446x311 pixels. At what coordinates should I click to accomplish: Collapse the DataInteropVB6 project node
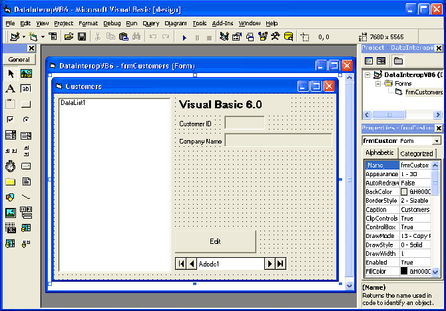pyautogui.click(x=368, y=75)
